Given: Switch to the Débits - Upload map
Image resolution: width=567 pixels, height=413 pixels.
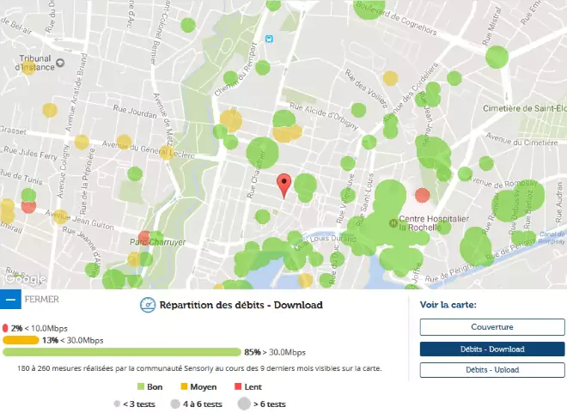Looking at the screenshot, I should (x=491, y=370).
